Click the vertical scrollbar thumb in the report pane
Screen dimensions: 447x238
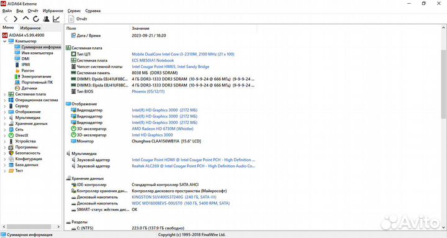(x=443, y=84)
